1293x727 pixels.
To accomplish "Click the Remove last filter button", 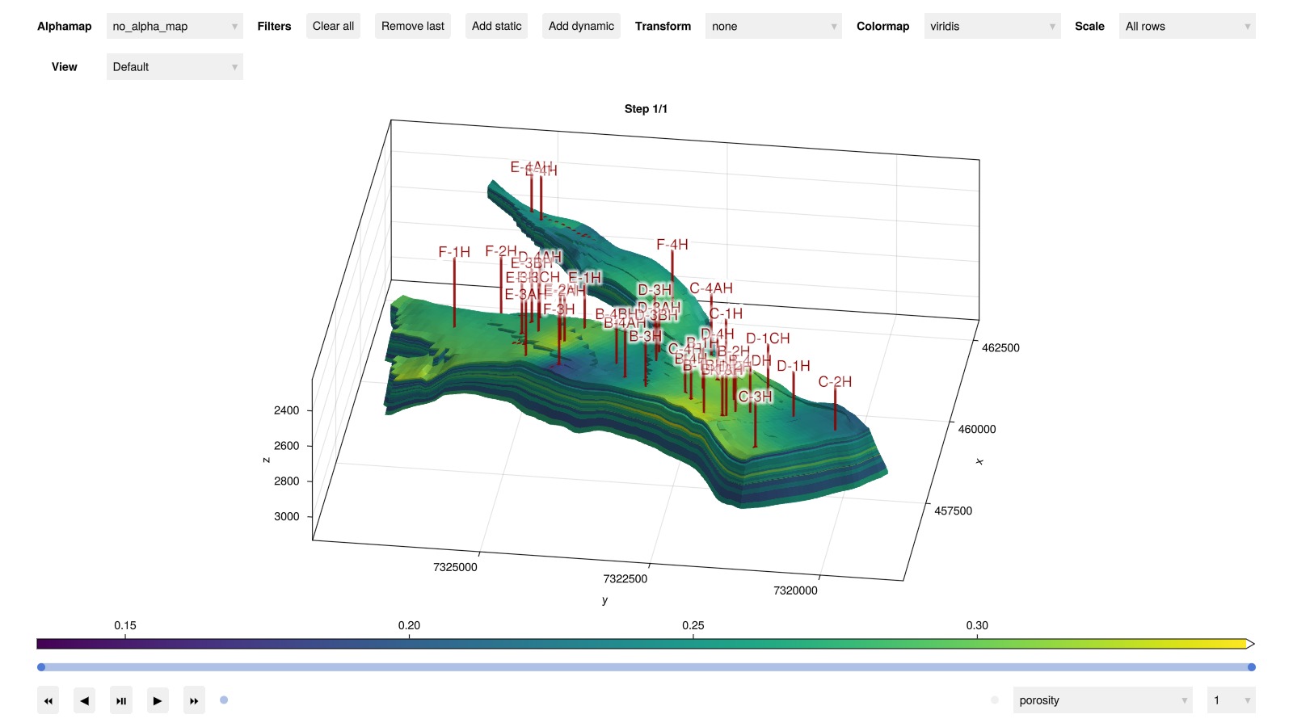I will point(412,27).
